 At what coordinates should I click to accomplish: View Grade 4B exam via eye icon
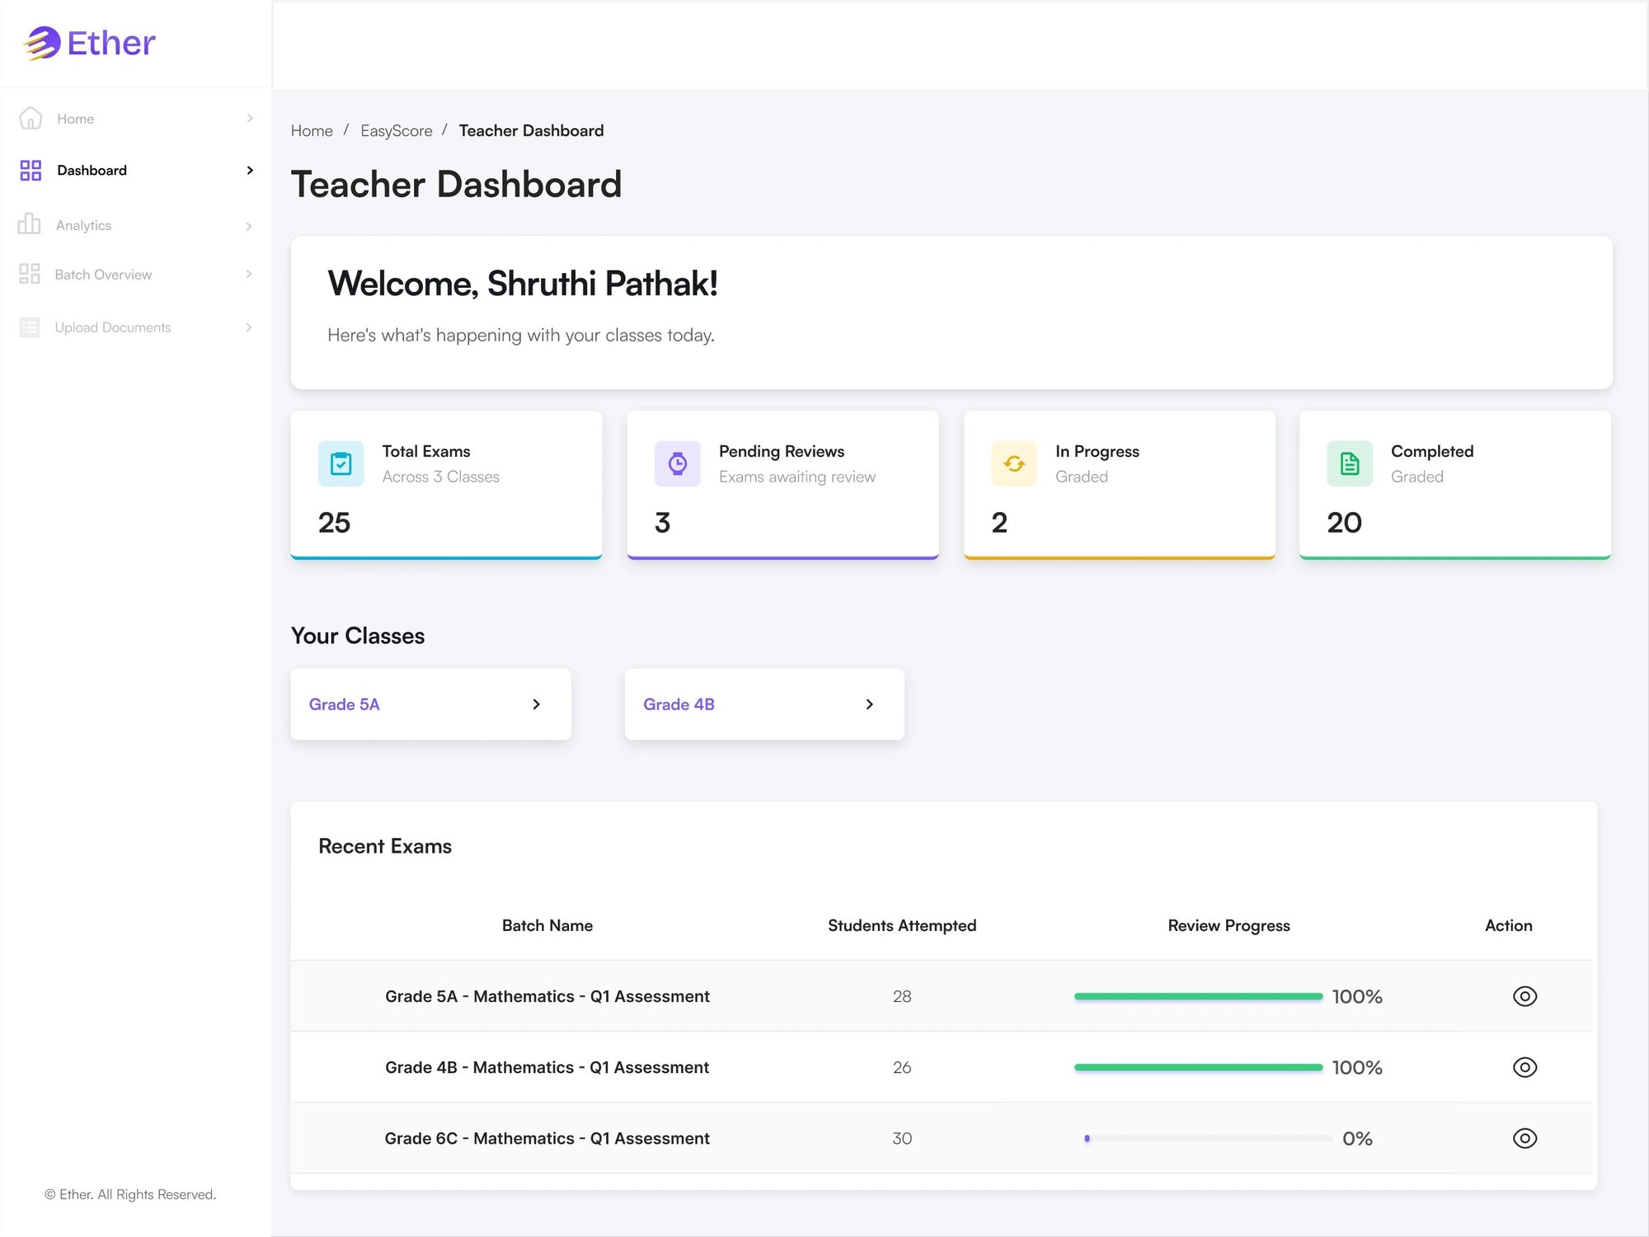click(x=1525, y=1067)
